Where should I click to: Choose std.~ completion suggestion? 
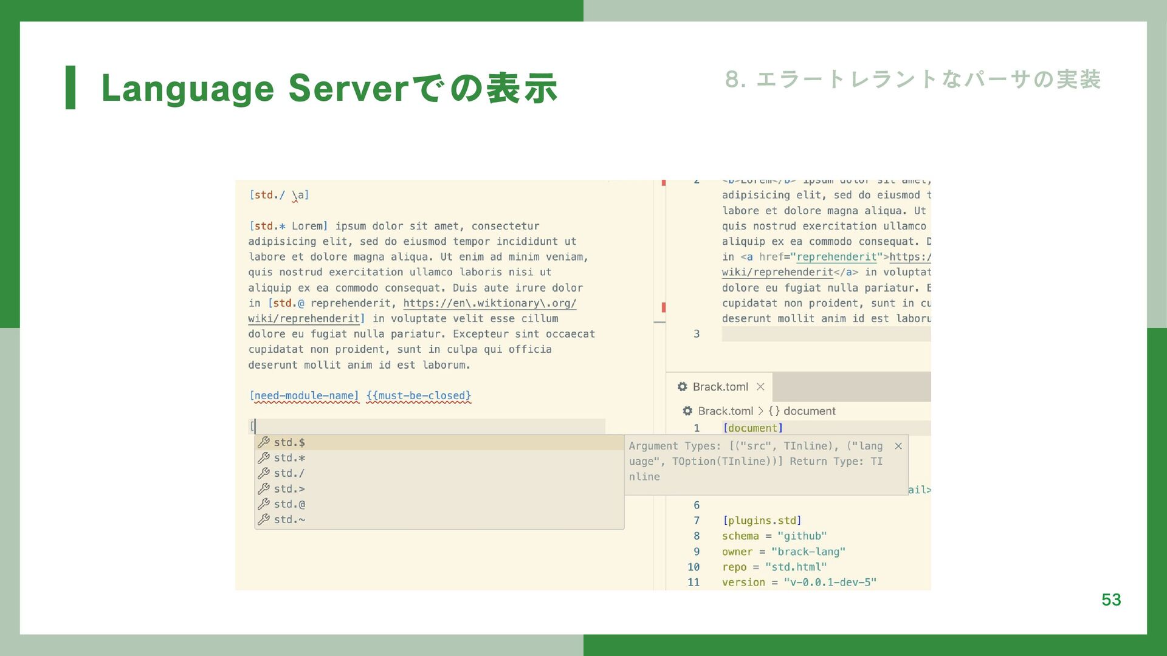coord(289,519)
